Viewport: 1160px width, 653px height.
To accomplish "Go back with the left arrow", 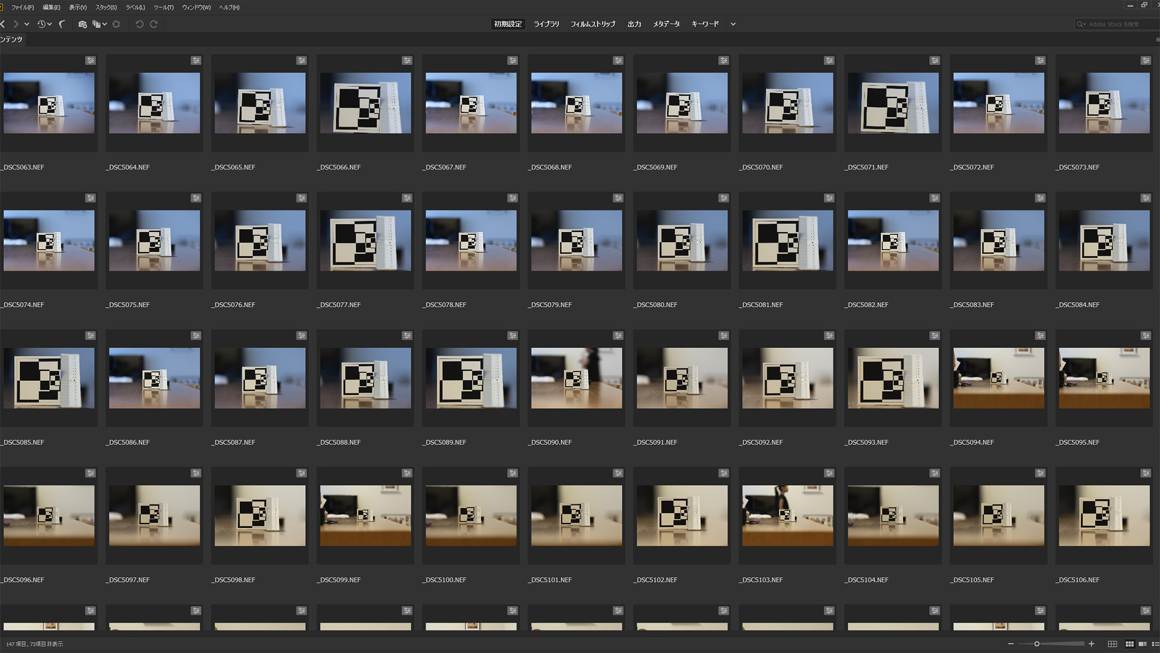I will point(3,24).
